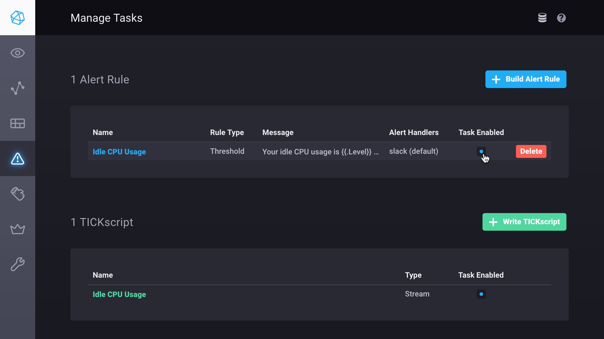The height and width of the screenshot is (339, 604).
Task: Delete the Idle CPU Usage alert rule
Action: point(531,151)
